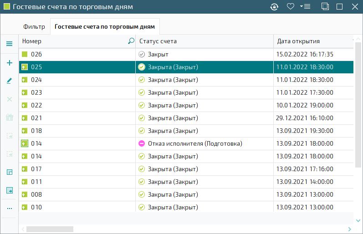This screenshot has width=363, height=234.
Task: Switch to the Фильтр tab
Action: pos(34,26)
